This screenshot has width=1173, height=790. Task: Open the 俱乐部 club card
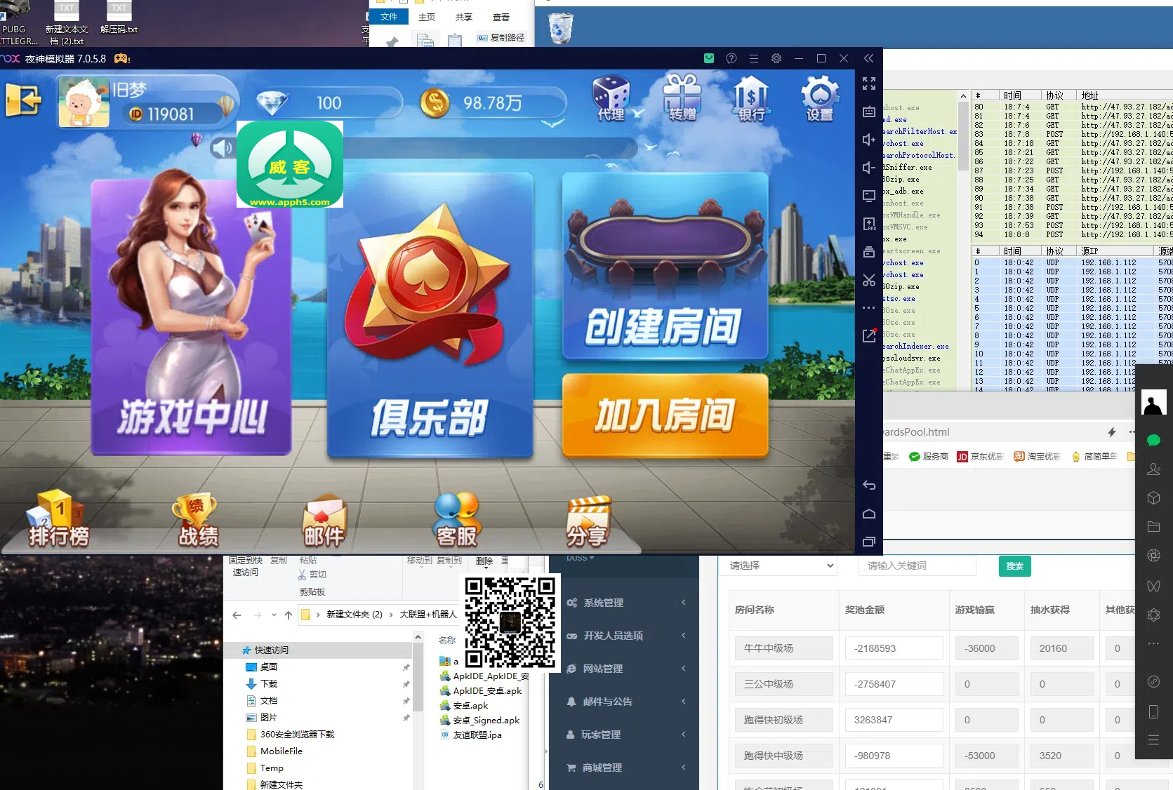430,316
